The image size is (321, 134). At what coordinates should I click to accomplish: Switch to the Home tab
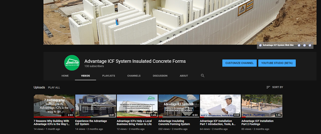tap(65, 76)
